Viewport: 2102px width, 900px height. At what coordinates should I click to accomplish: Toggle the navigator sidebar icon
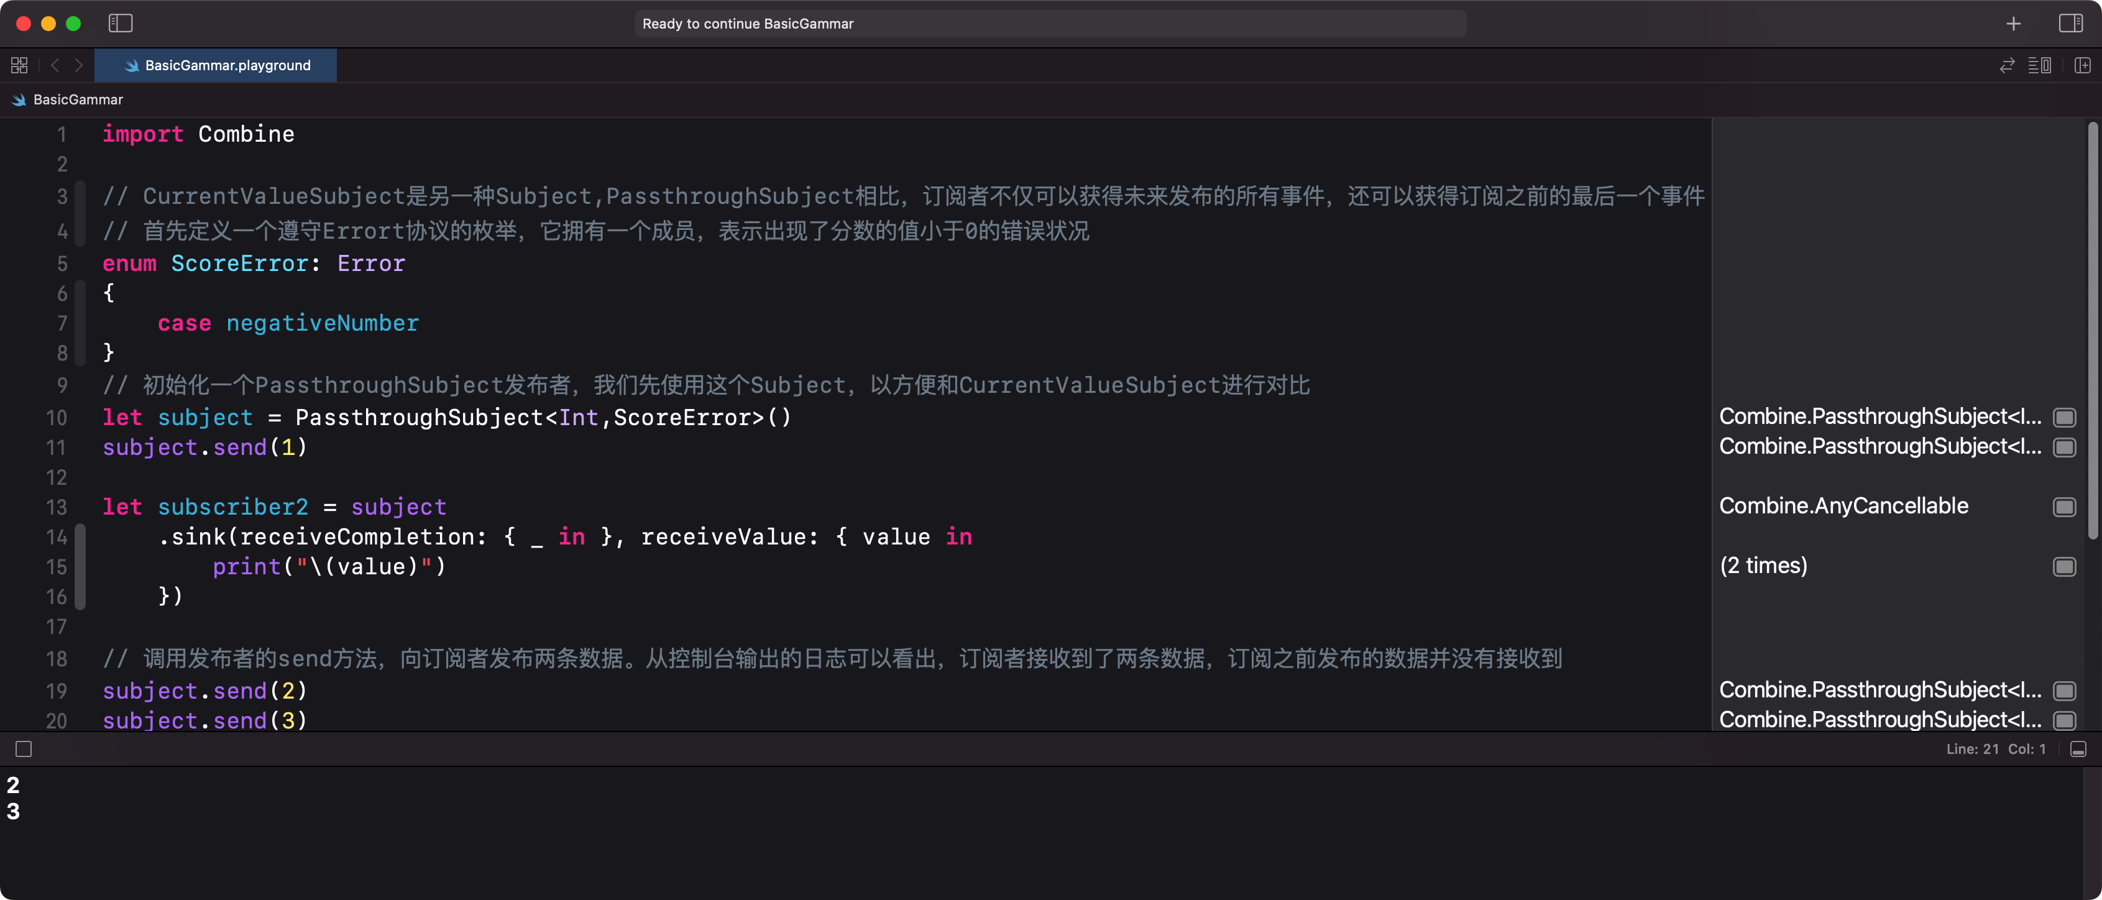coord(120,24)
